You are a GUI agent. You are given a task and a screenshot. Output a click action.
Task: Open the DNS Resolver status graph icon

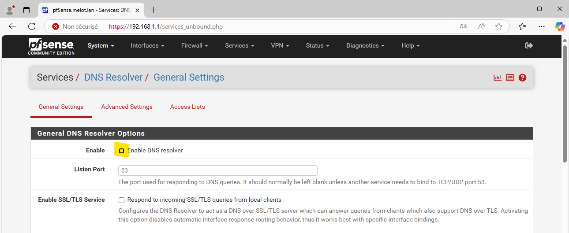pos(498,78)
